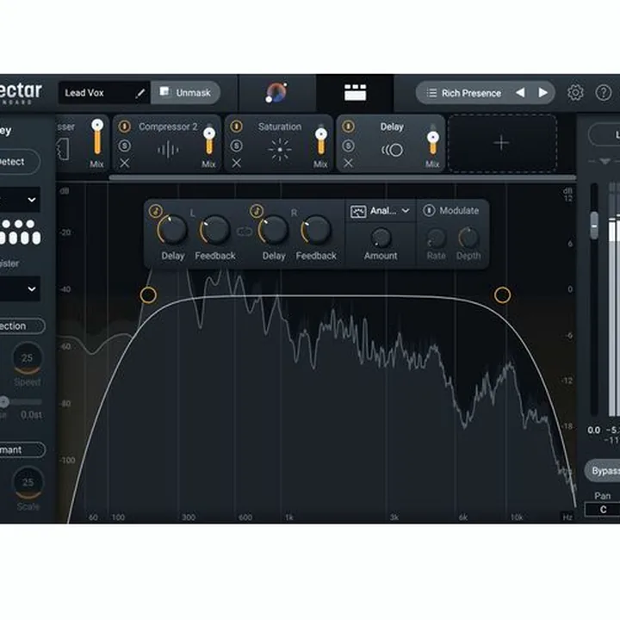Select the high-cut filter node on the right

[502, 295]
